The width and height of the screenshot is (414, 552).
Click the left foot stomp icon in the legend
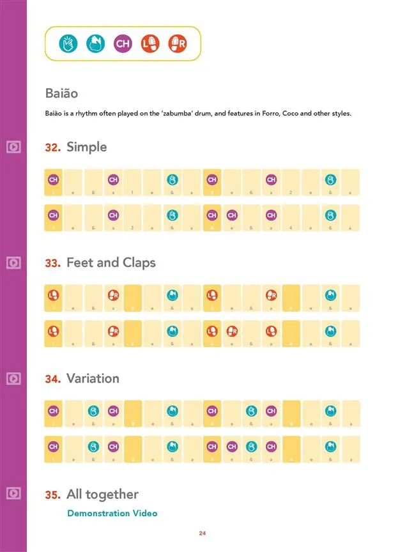tap(149, 43)
